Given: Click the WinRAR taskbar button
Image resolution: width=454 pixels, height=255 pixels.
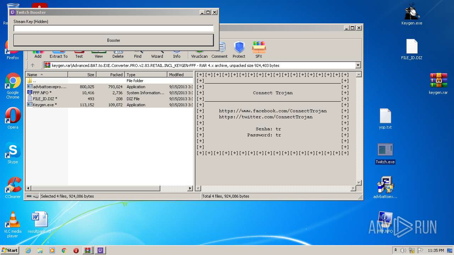Looking at the screenshot, I should click(x=87, y=250).
